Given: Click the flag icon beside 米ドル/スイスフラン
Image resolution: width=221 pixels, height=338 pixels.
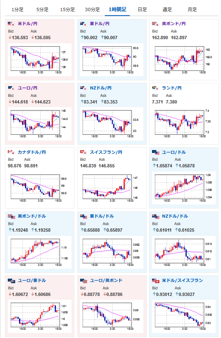Looking at the screenshot, I should [156, 281].
